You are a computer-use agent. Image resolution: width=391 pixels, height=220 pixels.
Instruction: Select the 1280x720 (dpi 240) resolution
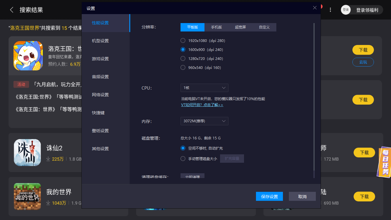pyautogui.click(x=183, y=58)
